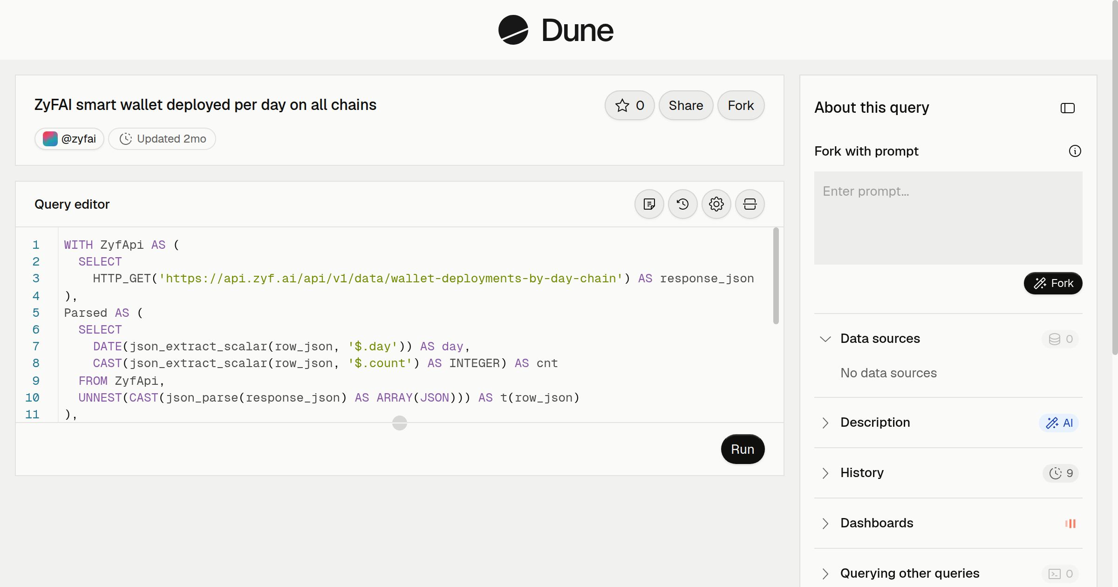This screenshot has width=1118, height=587.
Task: Generate description with the AI badge
Action: (x=1059, y=423)
